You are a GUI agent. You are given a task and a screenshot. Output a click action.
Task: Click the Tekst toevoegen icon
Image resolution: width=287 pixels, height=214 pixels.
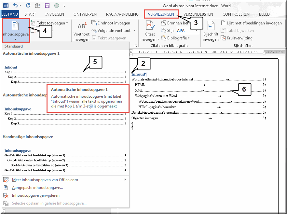(33, 23)
